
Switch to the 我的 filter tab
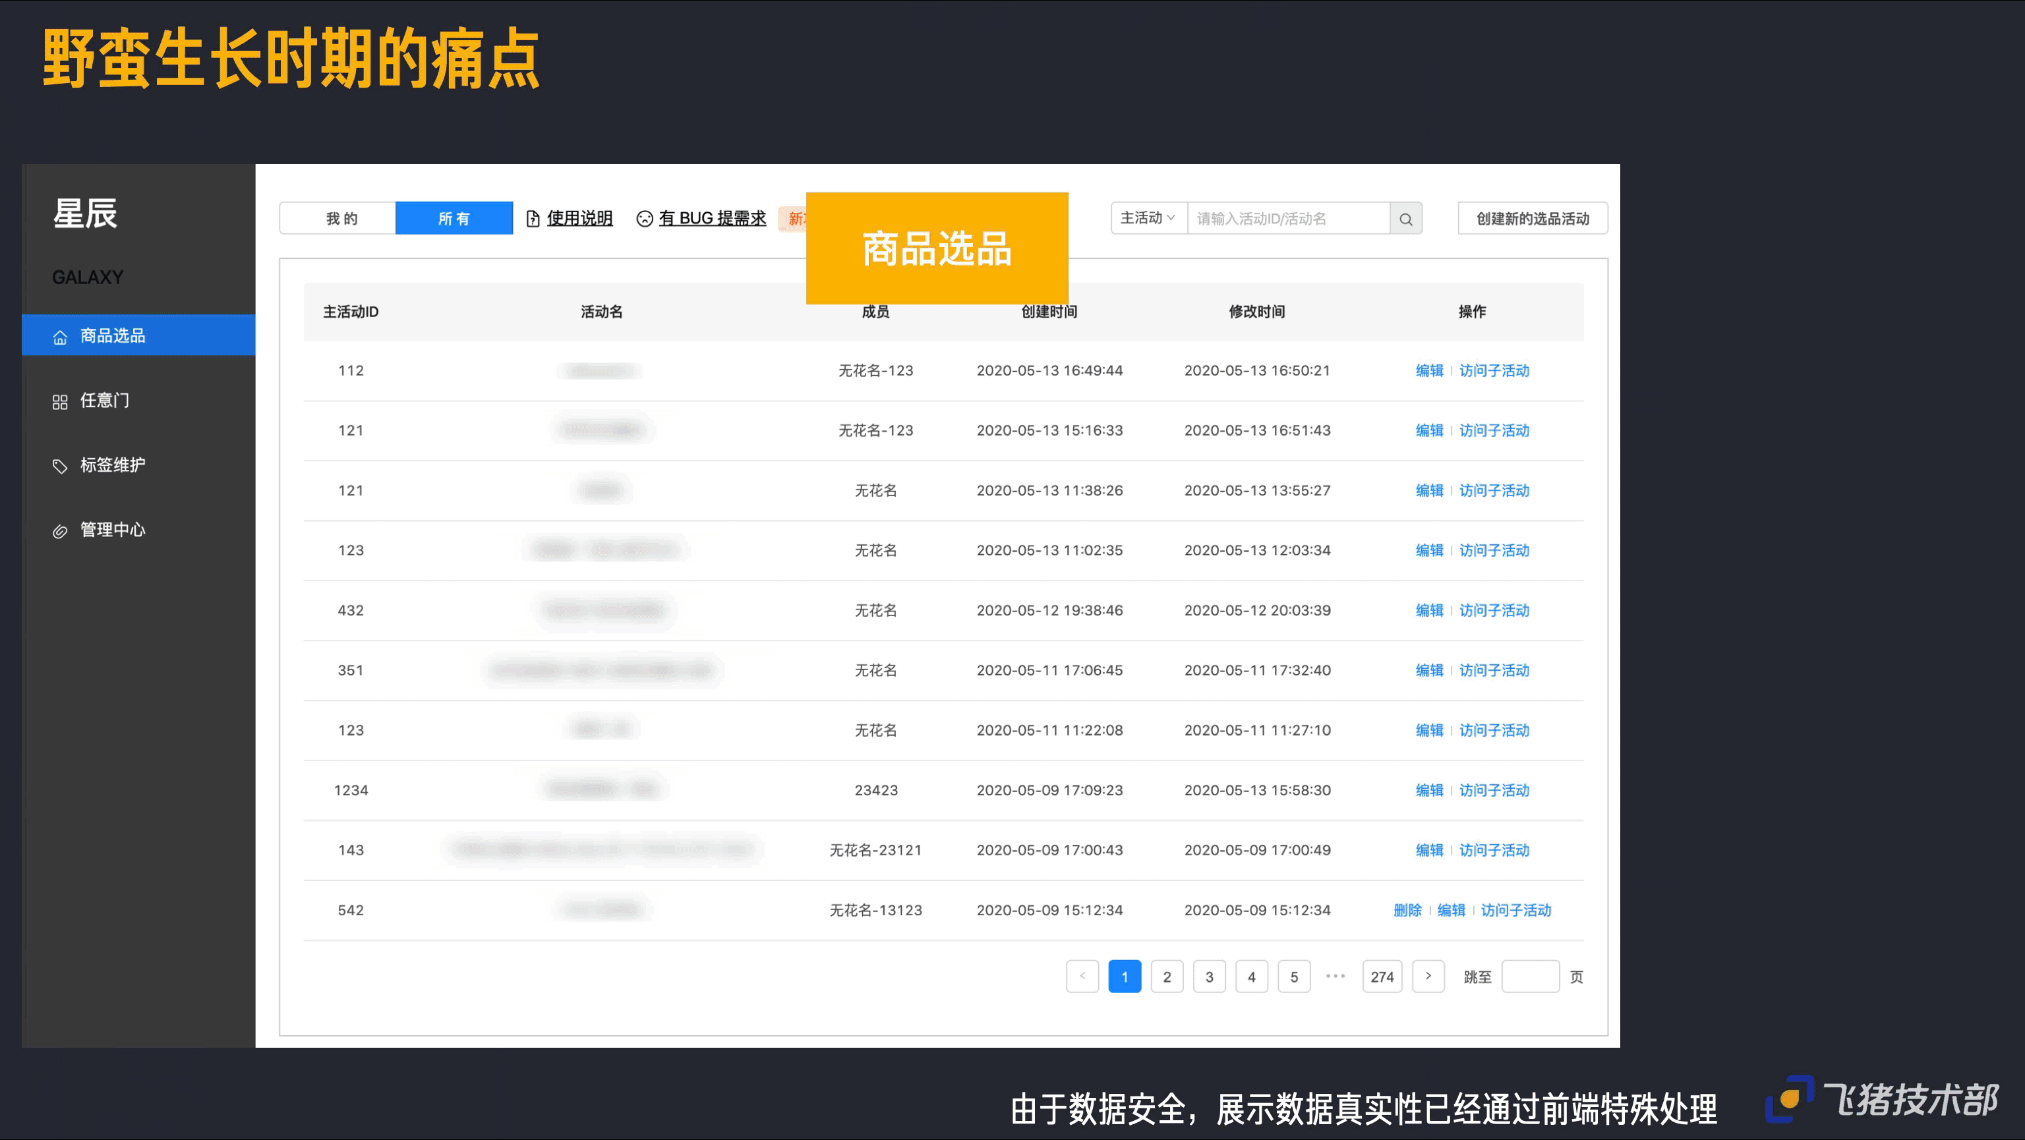[x=341, y=218]
